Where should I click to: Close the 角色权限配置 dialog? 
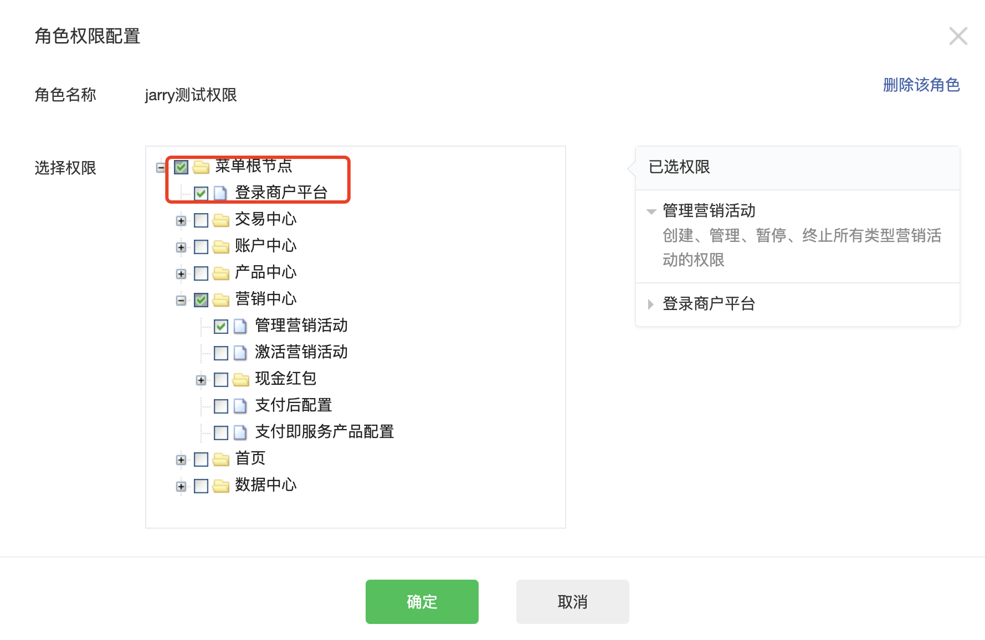[958, 37]
